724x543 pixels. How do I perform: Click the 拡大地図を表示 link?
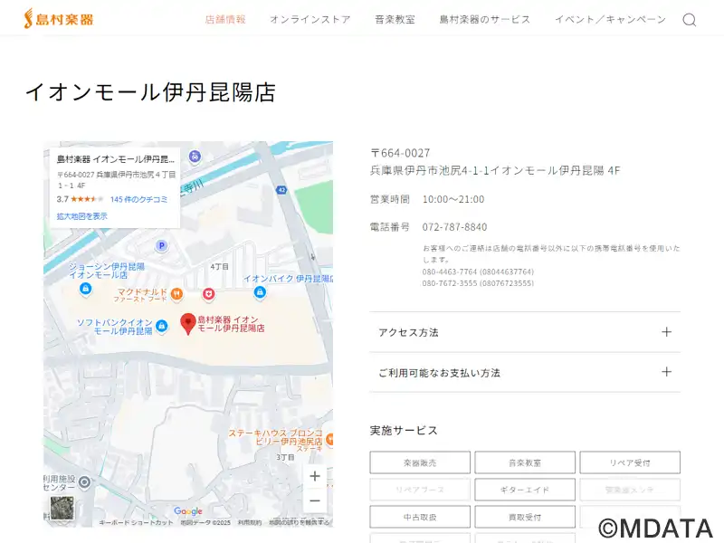coord(82,216)
